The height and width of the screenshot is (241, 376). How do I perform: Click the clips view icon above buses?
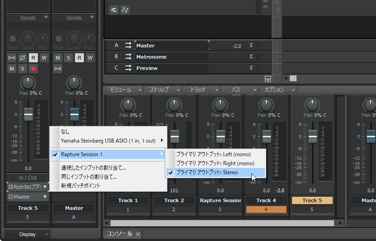[x=114, y=10]
